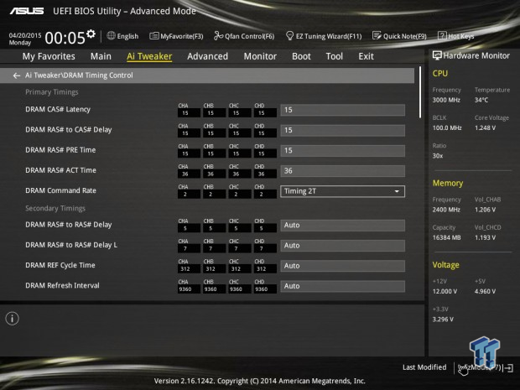Select the DRAM Refresh Interval label
This screenshot has height=390, width=520.
(62, 285)
